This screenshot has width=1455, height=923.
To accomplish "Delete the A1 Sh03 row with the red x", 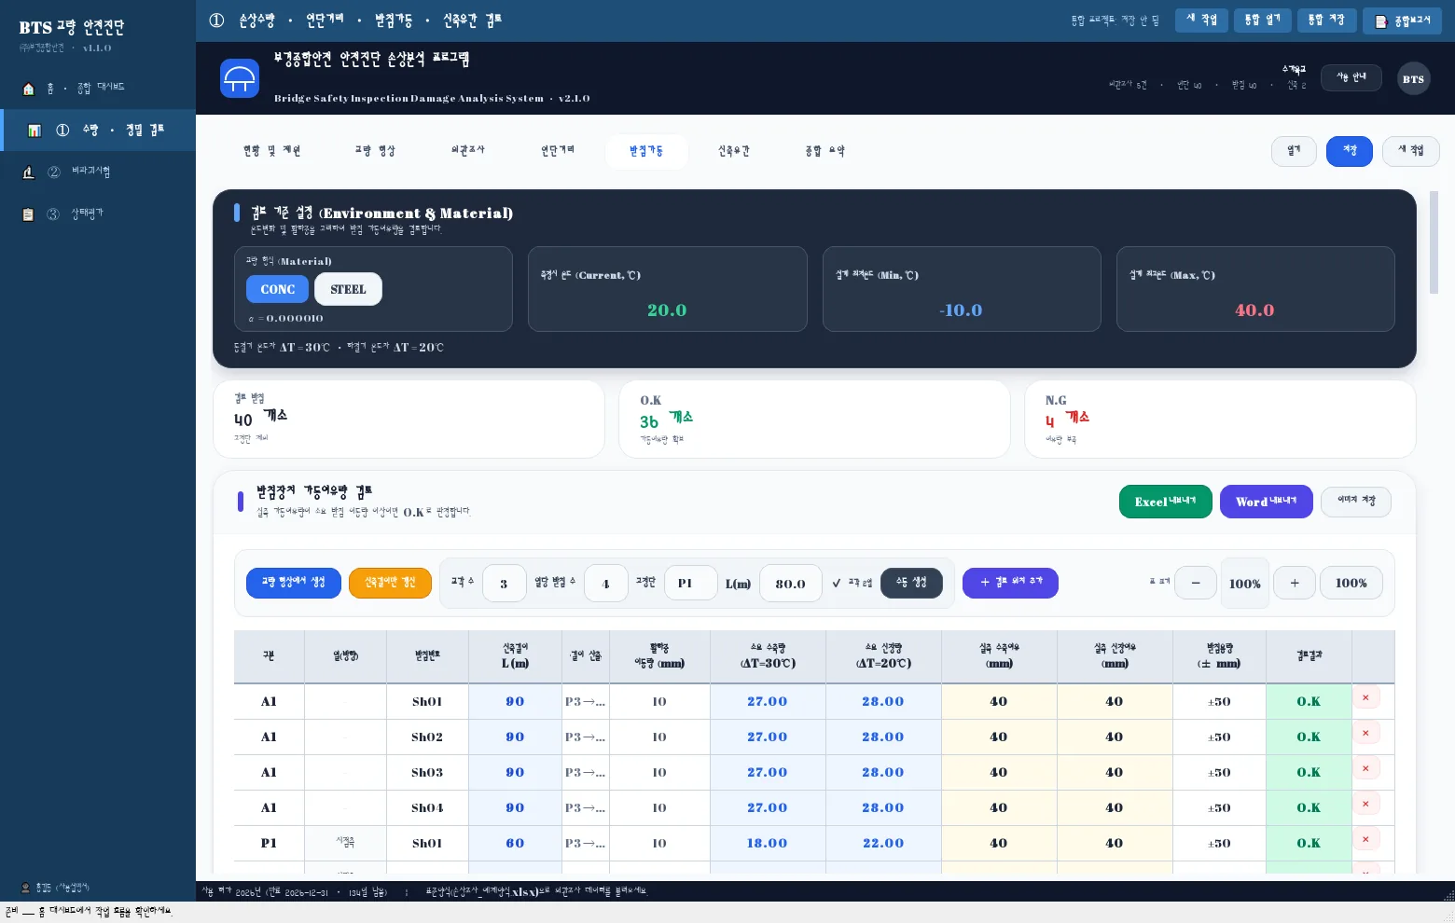I will point(1365,768).
